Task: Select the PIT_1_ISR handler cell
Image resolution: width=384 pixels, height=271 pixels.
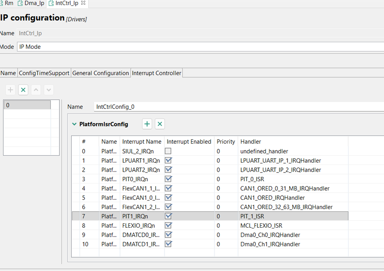Action: click(x=293, y=216)
